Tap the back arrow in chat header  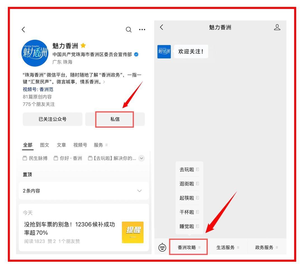tap(161, 27)
